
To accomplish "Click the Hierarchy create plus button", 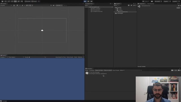I will tap(86, 5).
